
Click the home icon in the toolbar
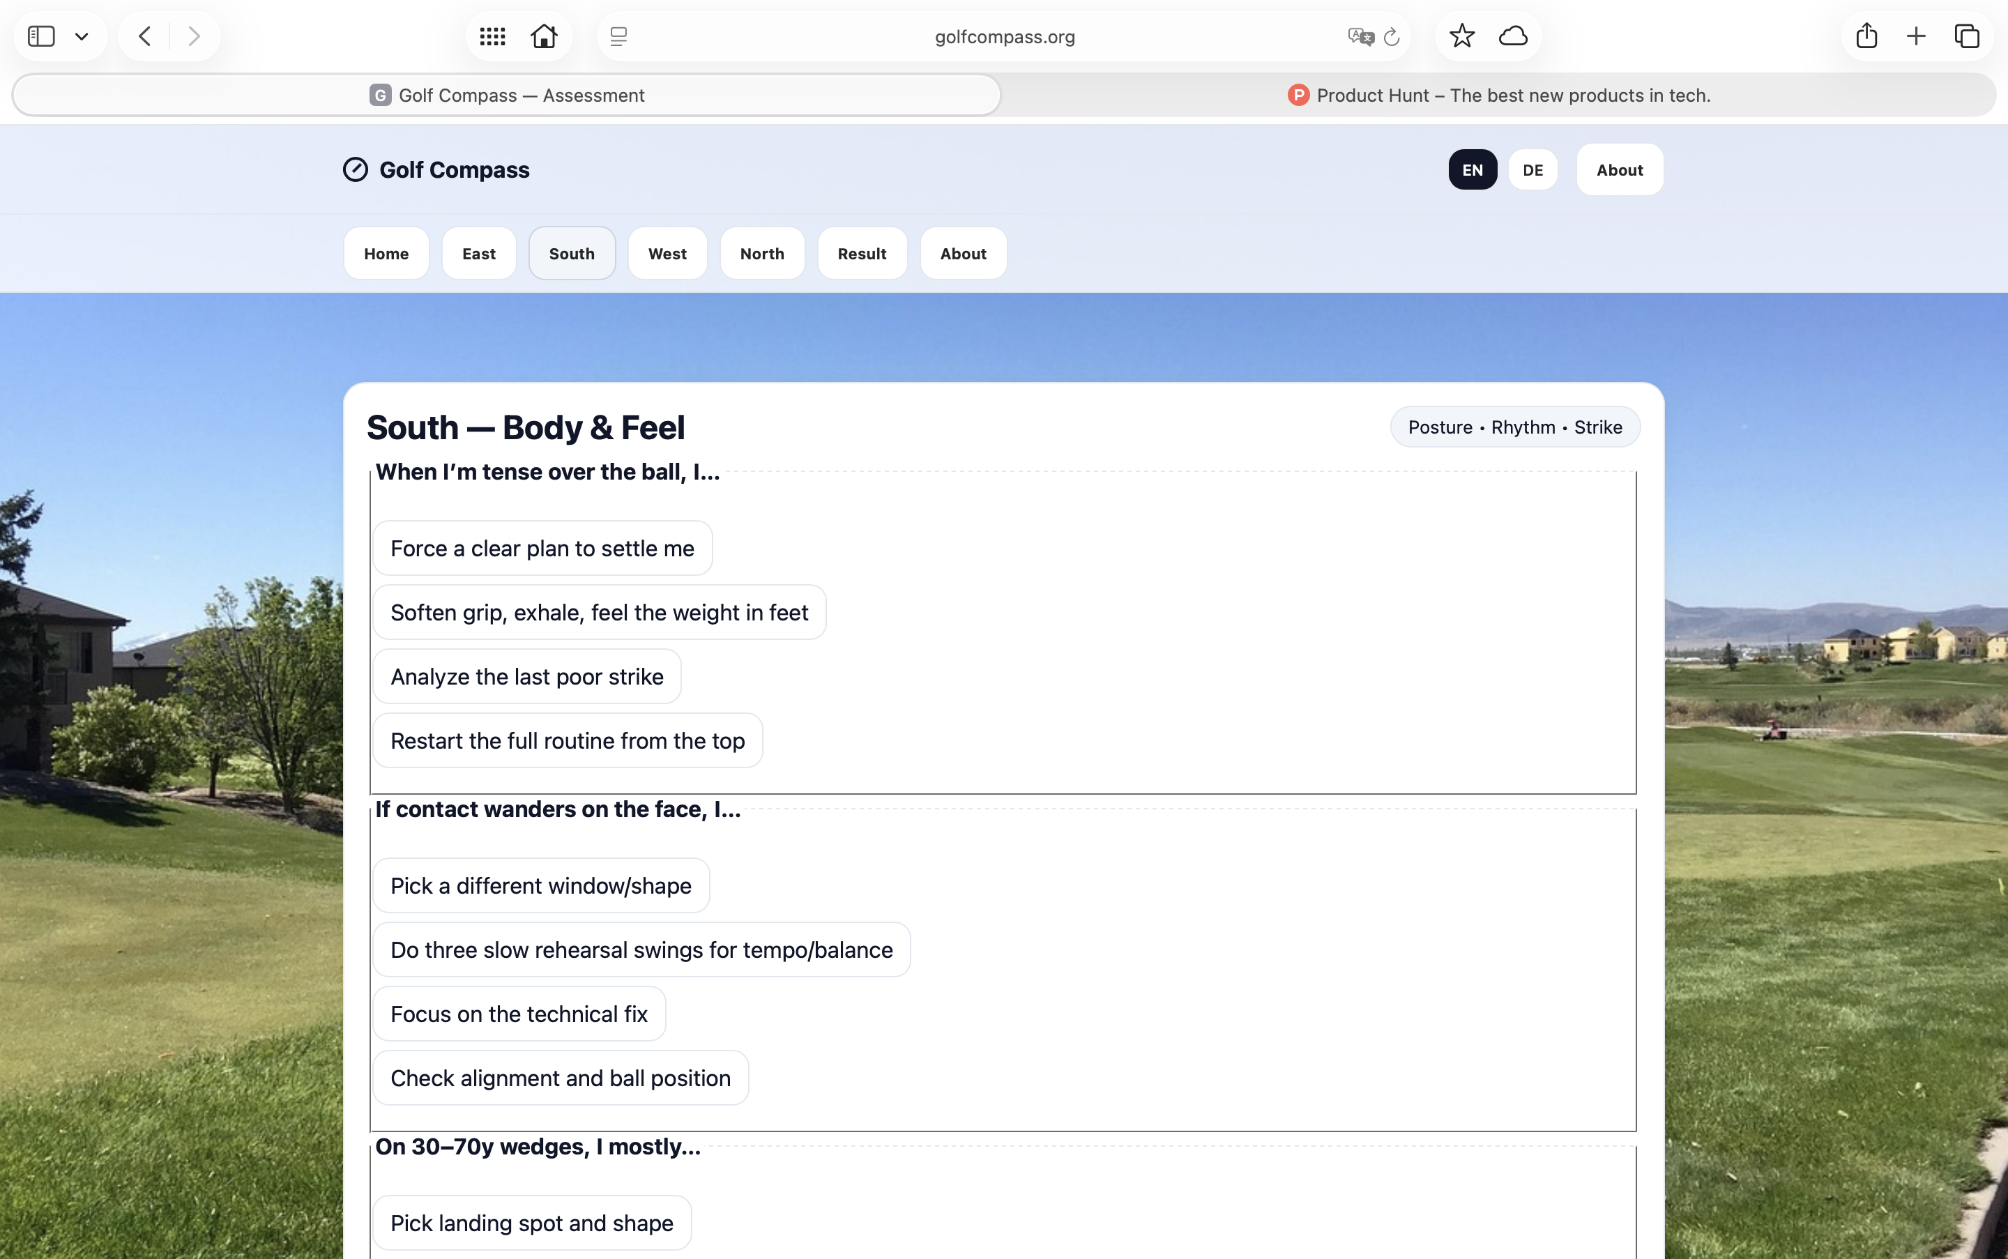coord(544,36)
